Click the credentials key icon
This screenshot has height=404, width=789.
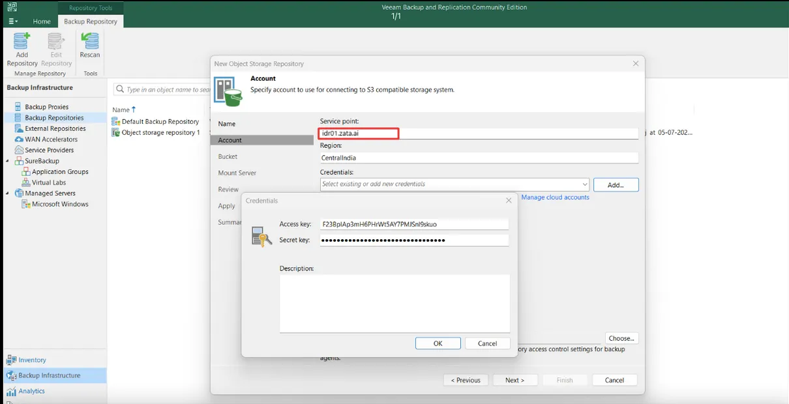(x=261, y=237)
